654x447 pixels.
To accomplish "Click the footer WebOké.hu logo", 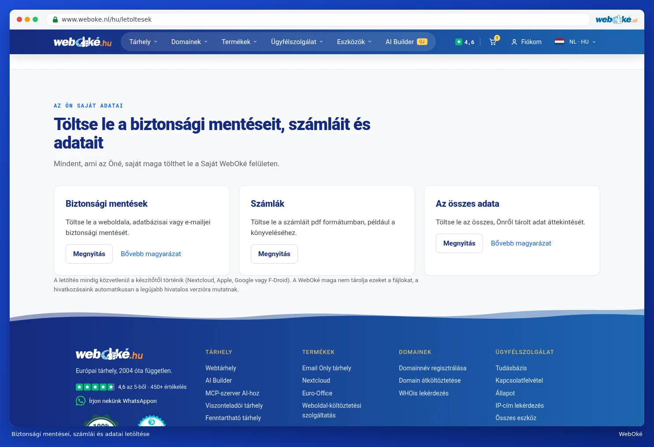I will [x=109, y=354].
